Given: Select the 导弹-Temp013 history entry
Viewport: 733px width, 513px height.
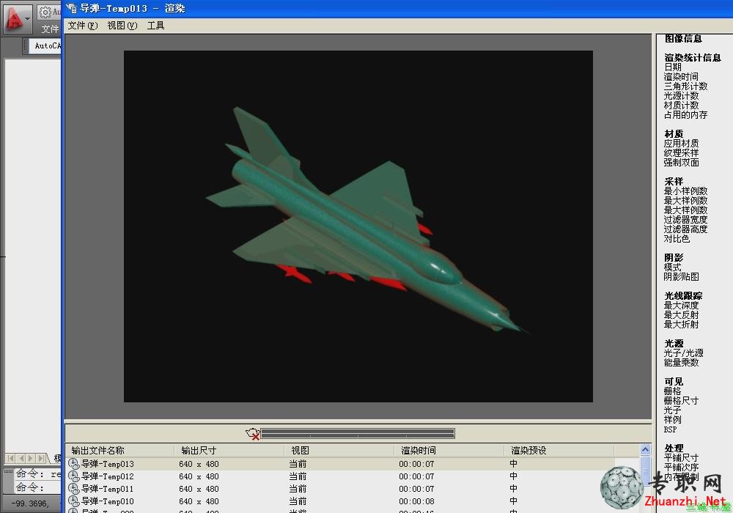Looking at the screenshot, I should 108,464.
